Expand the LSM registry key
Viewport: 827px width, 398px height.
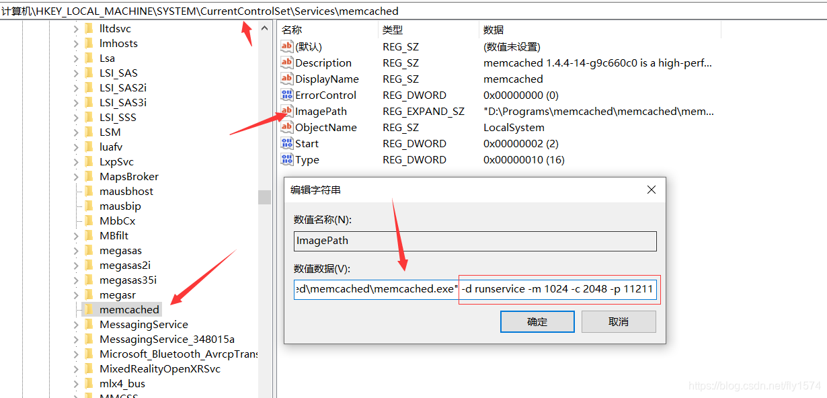point(75,132)
